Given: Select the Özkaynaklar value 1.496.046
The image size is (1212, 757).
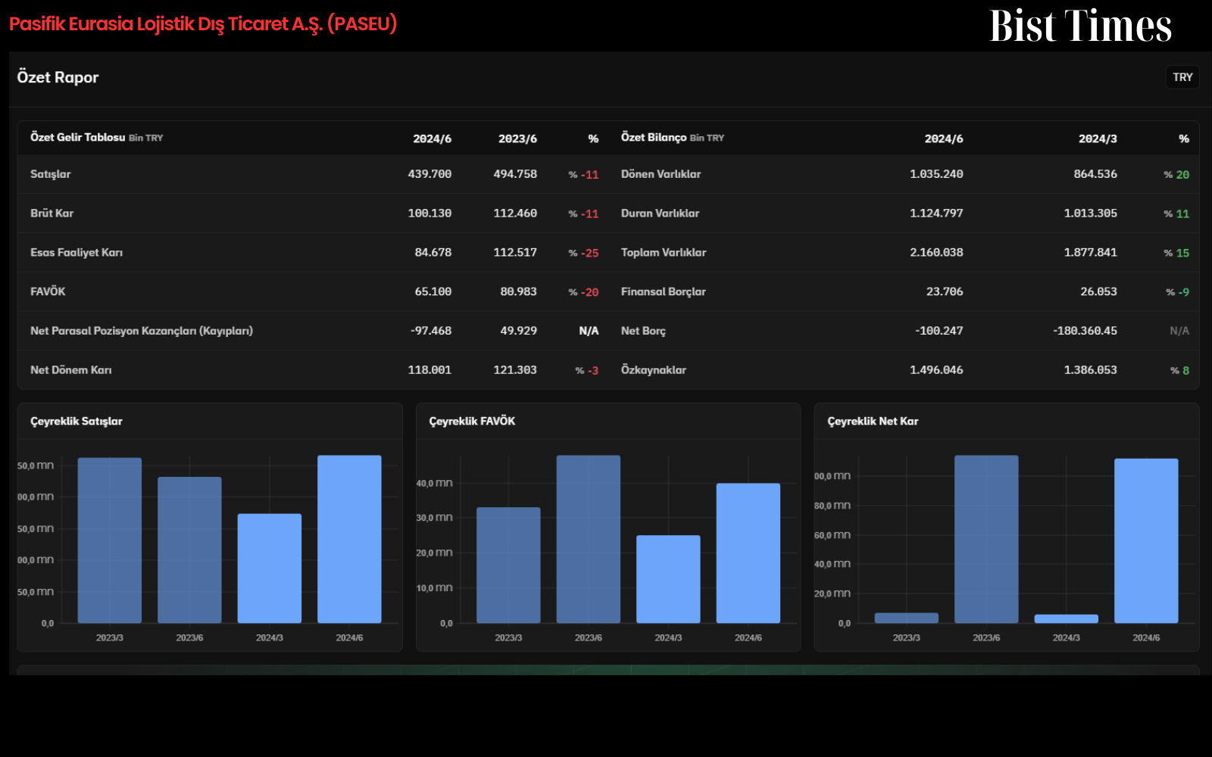Looking at the screenshot, I should click(x=936, y=370).
